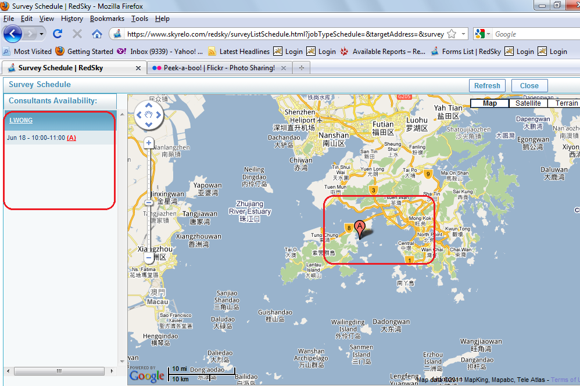580x386 pixels.
Task: Switch map view to Satellite
Action: coord(528,103)
